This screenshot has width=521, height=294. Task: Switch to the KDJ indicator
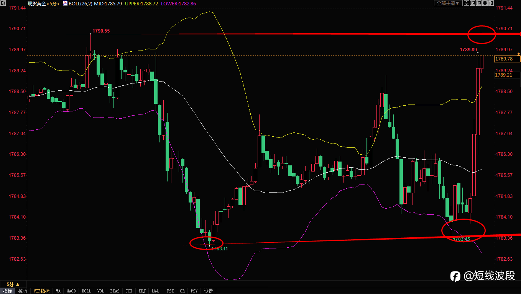(142, 291)
